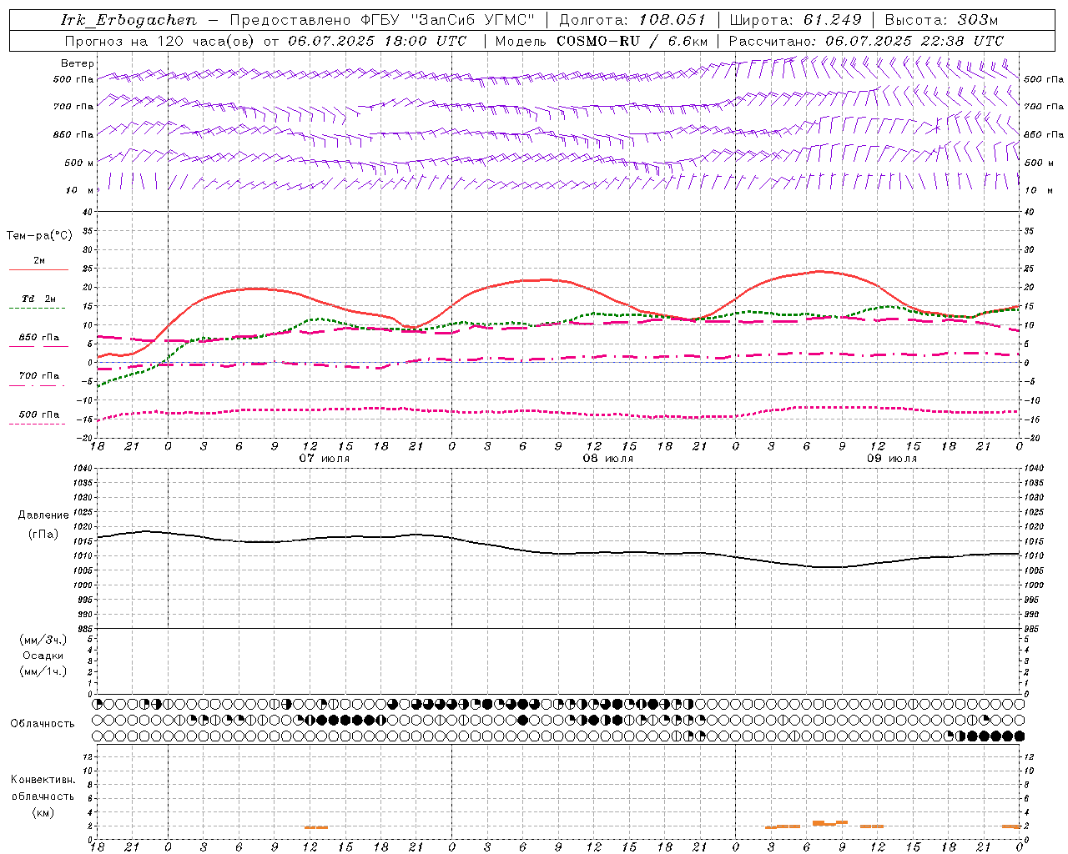The height and width of the screenshot is (854, 1068).
Task: Click the (мм/3ч.) precipitation unit label
Action: coord(43,640)
